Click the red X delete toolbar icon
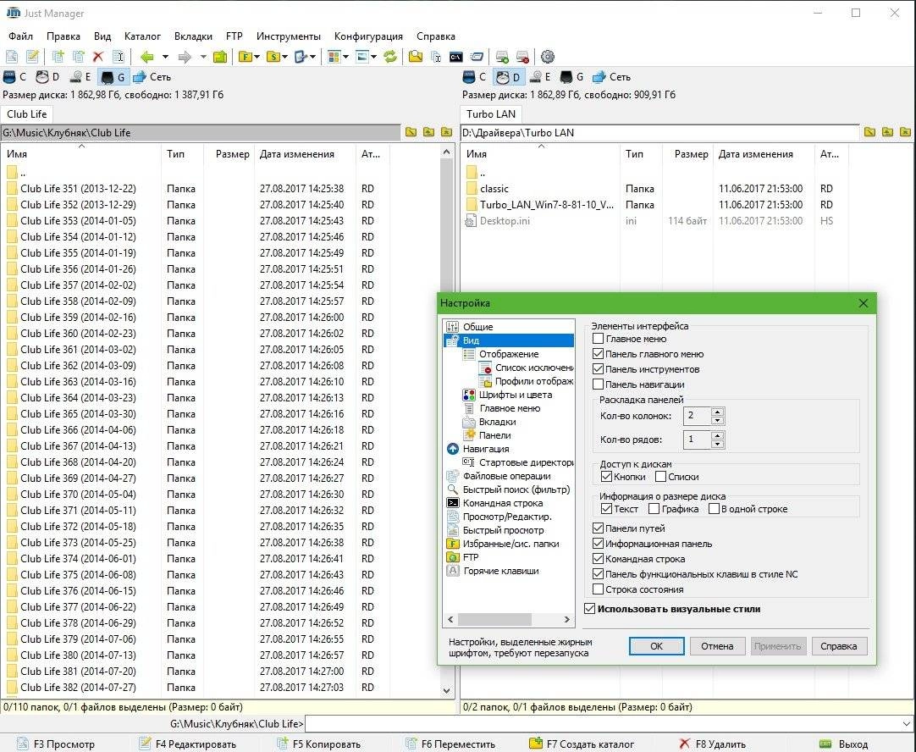 tap(98, 57)
